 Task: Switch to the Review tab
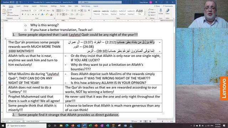click(62, 6)
